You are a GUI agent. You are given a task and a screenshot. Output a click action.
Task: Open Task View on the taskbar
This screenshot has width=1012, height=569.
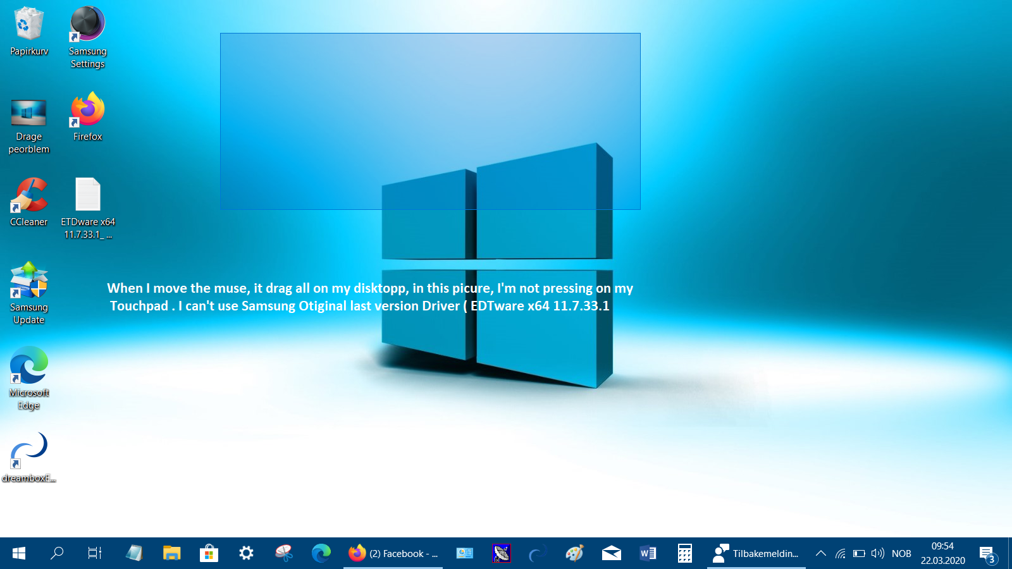coord(95,553)
